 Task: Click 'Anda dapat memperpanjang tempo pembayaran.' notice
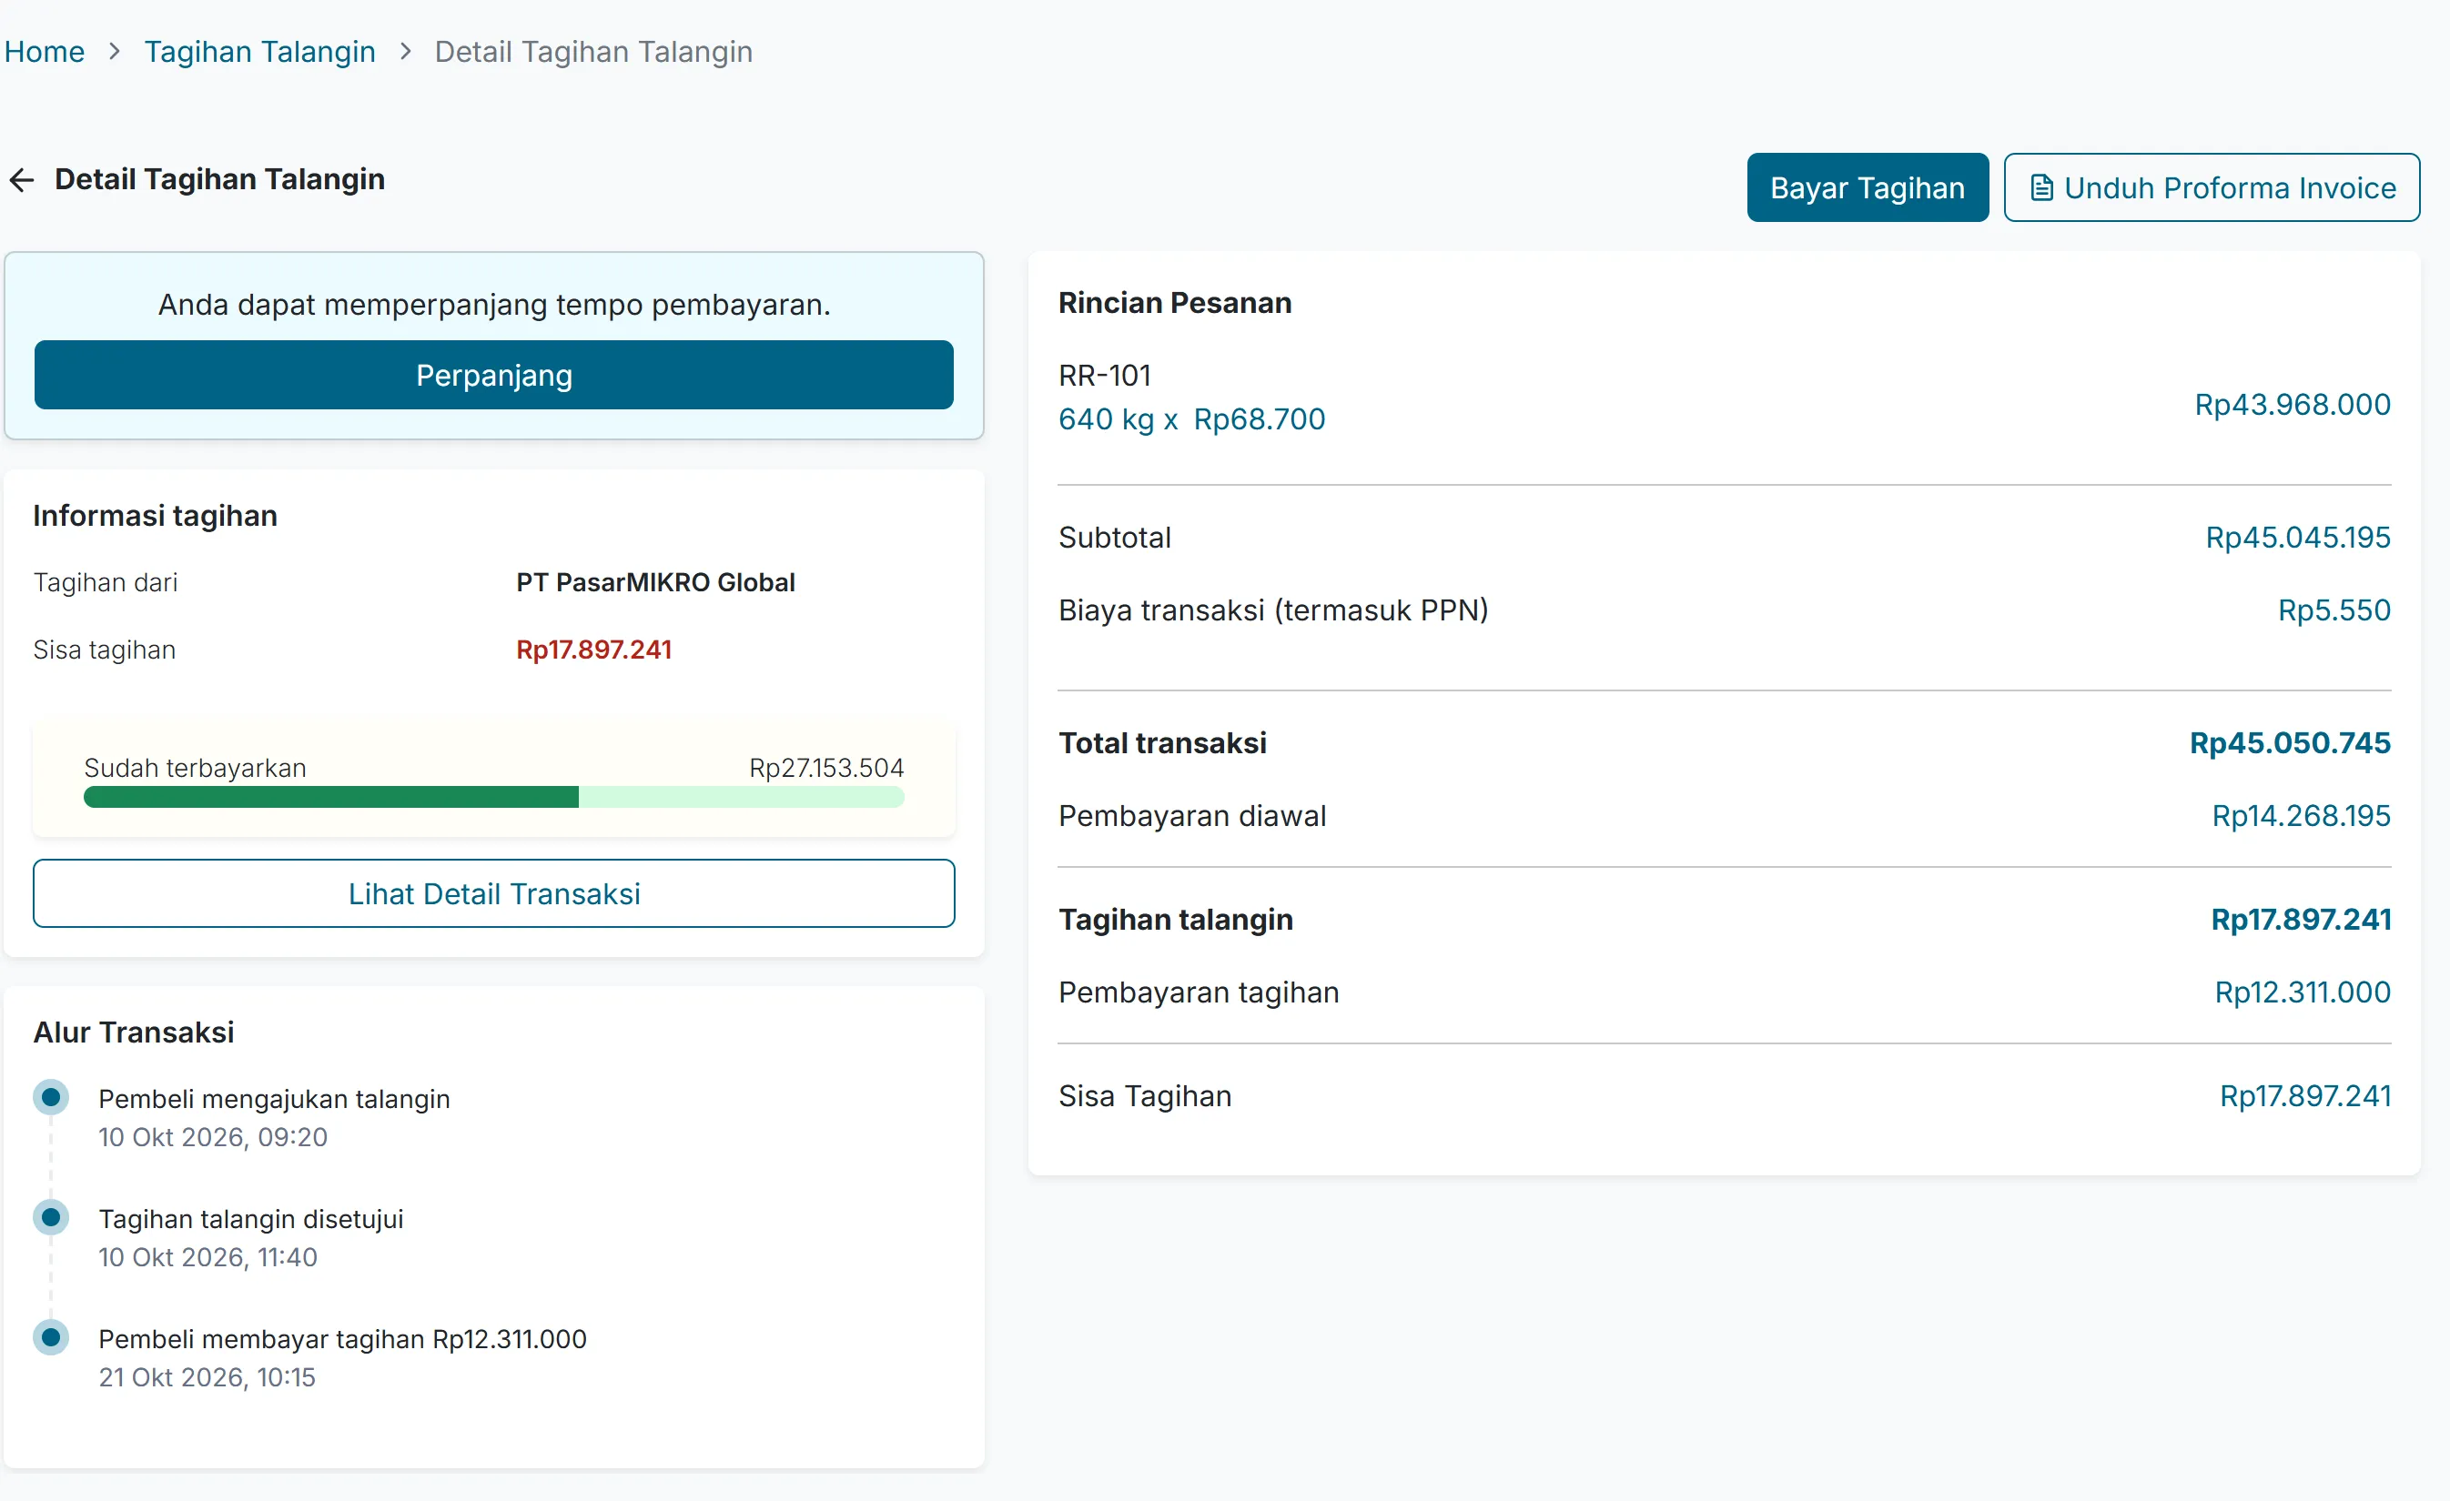click(494, 304)
